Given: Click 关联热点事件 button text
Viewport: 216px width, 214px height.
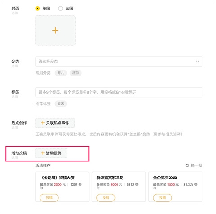Looking at the screenshot, I should 58,123.
